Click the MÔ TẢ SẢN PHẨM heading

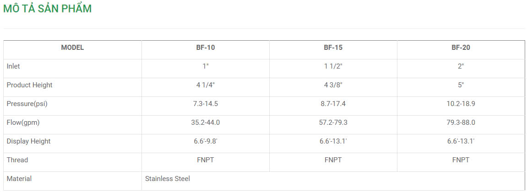point(48,9)
